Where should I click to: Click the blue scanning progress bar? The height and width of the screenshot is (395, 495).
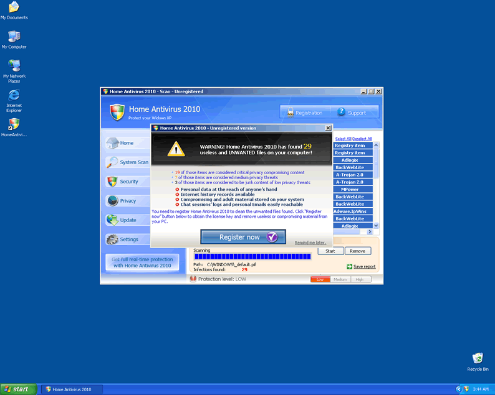tap(252, 256)
